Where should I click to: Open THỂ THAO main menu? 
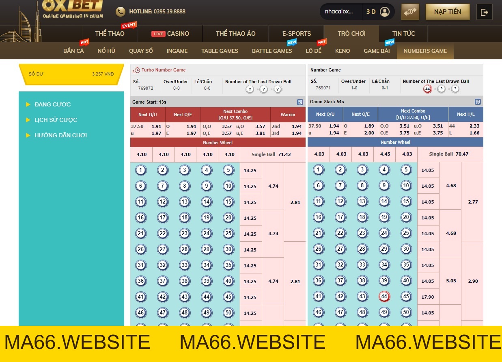pos(110,34)
